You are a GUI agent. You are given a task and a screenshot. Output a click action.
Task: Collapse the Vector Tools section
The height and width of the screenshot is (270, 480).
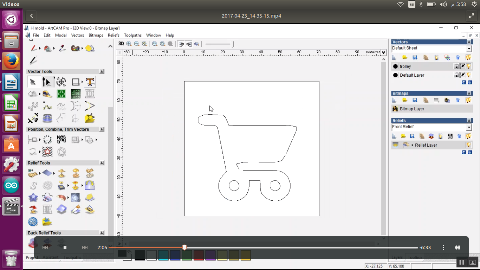pos(102,71)
